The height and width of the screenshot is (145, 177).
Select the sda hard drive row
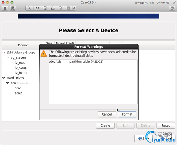tap(20, 83)
